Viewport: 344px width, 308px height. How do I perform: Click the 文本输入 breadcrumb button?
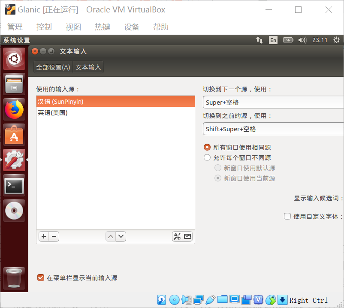pyautogui.click(x=88, y=67)
